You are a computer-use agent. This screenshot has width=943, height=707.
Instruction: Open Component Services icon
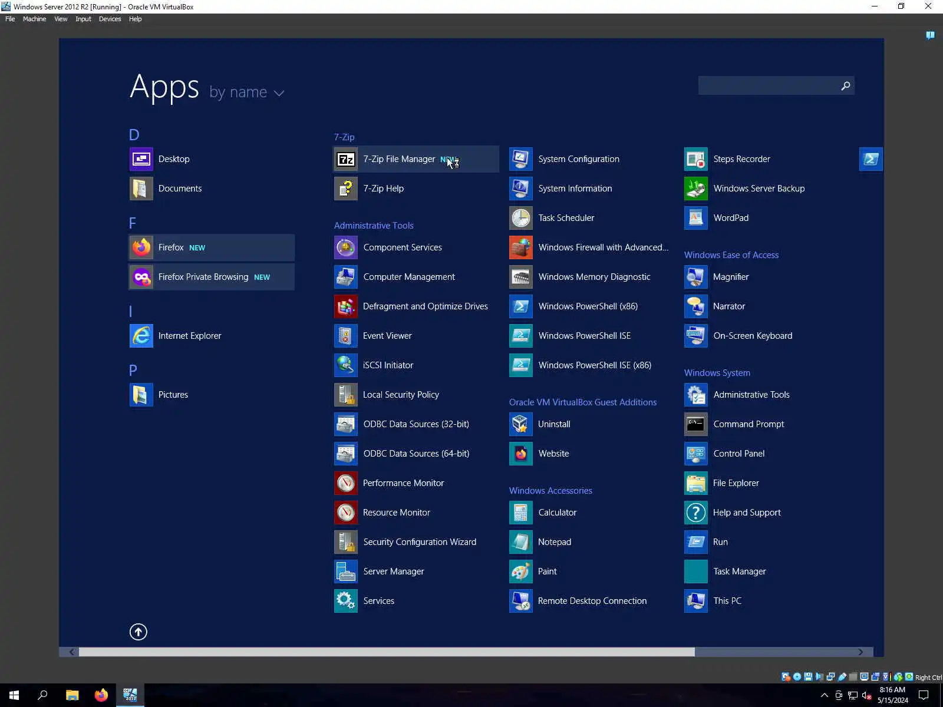346,247
